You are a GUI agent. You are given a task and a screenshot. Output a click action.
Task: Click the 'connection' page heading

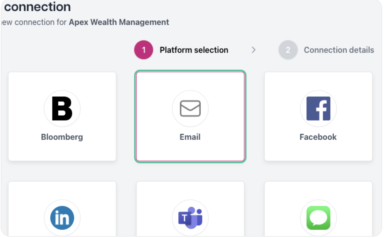pos(38,7)
